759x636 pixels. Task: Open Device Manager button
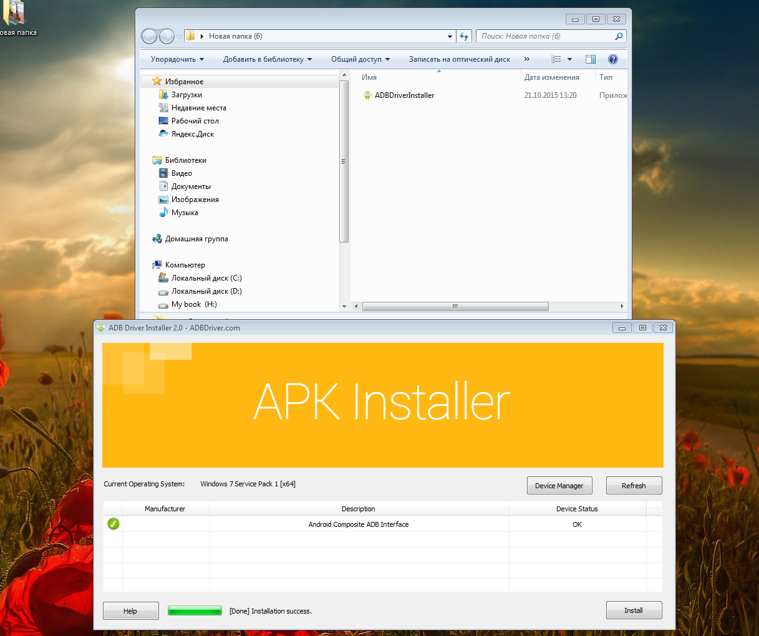tap(559, 486)
